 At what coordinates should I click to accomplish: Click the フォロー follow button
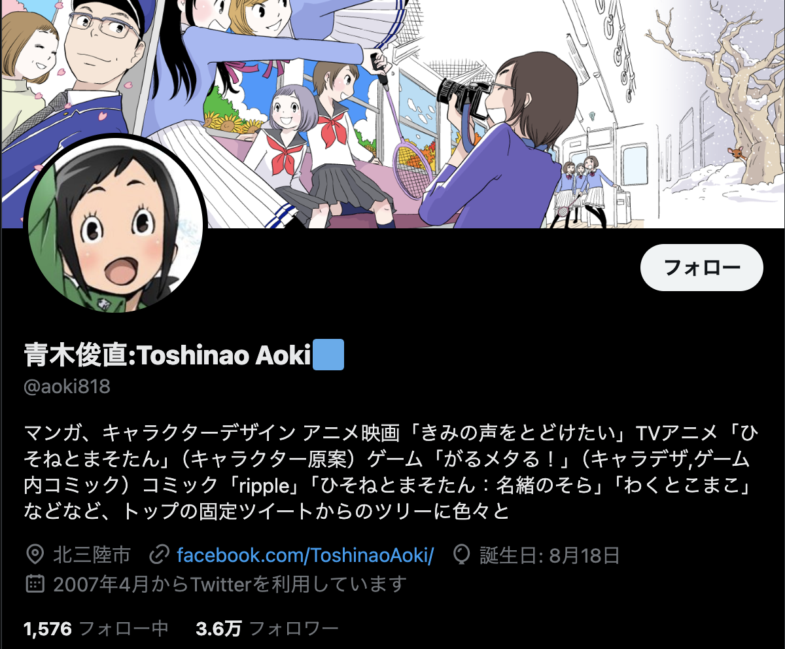pos(701,268)
